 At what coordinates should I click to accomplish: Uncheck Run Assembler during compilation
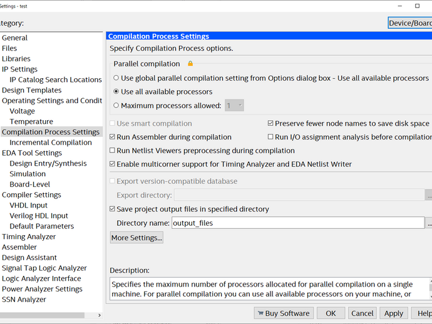[x=112, y=137]
